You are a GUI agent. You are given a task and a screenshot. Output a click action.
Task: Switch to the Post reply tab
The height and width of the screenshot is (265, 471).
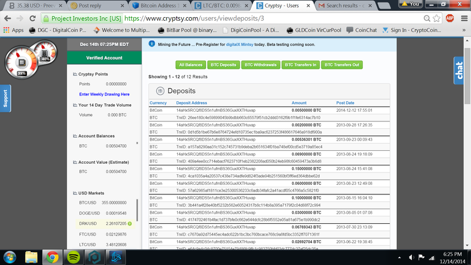point(97,5)
